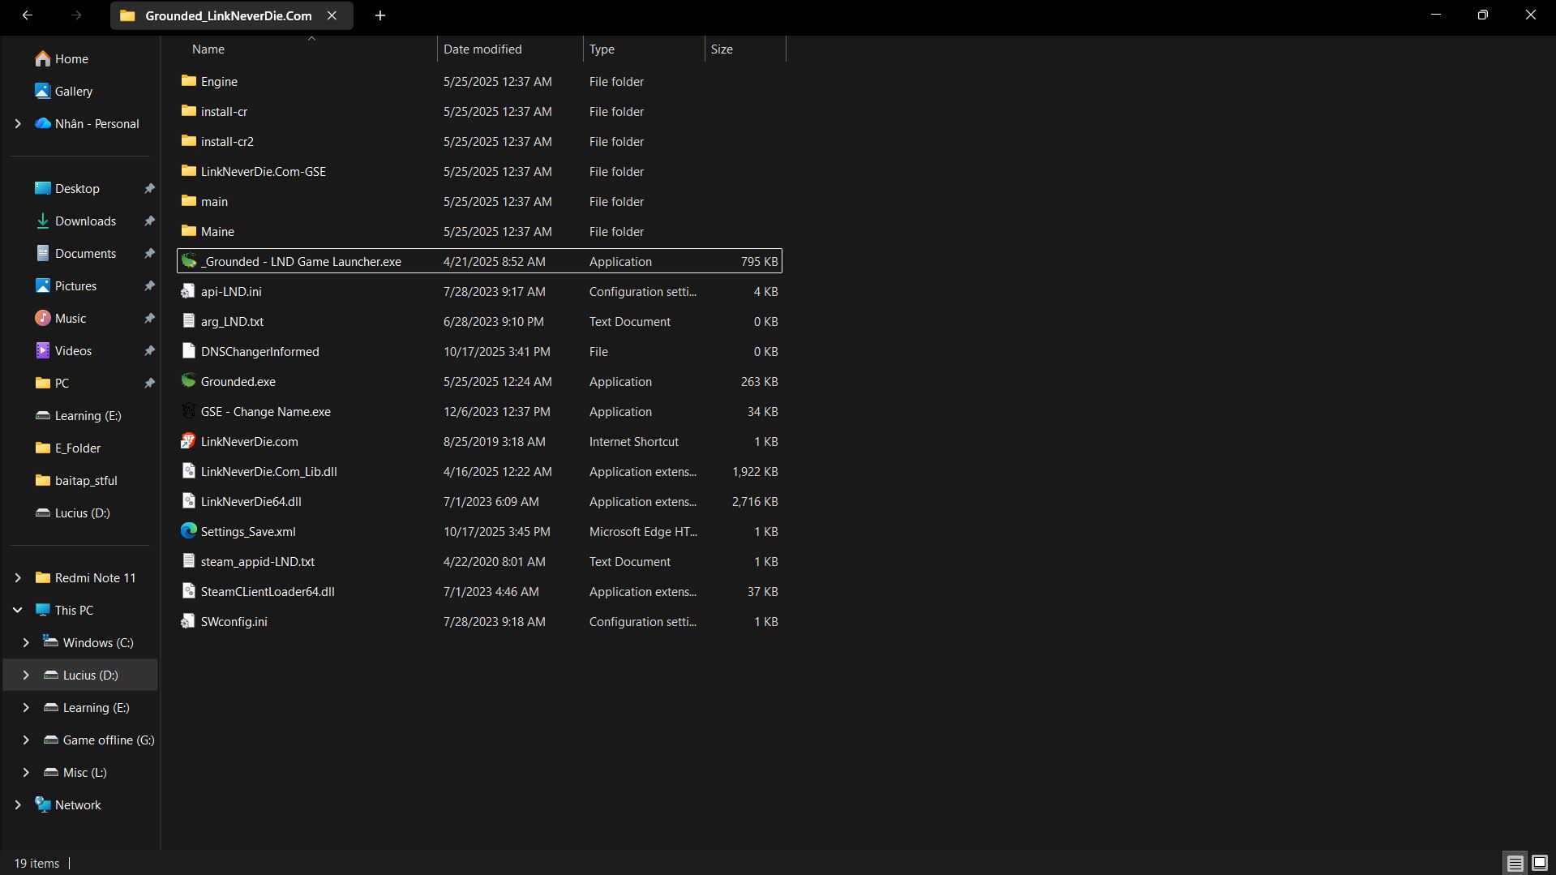Click the Grounded.exe application icon
The width and height of the screenshot is (1556, 875).
pos(188,381)
